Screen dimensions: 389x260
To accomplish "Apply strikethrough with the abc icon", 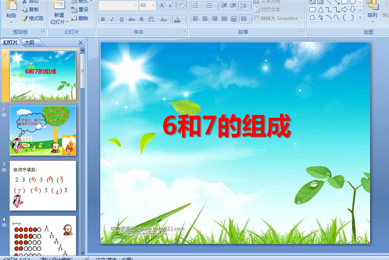I will [x=131, y=19].
